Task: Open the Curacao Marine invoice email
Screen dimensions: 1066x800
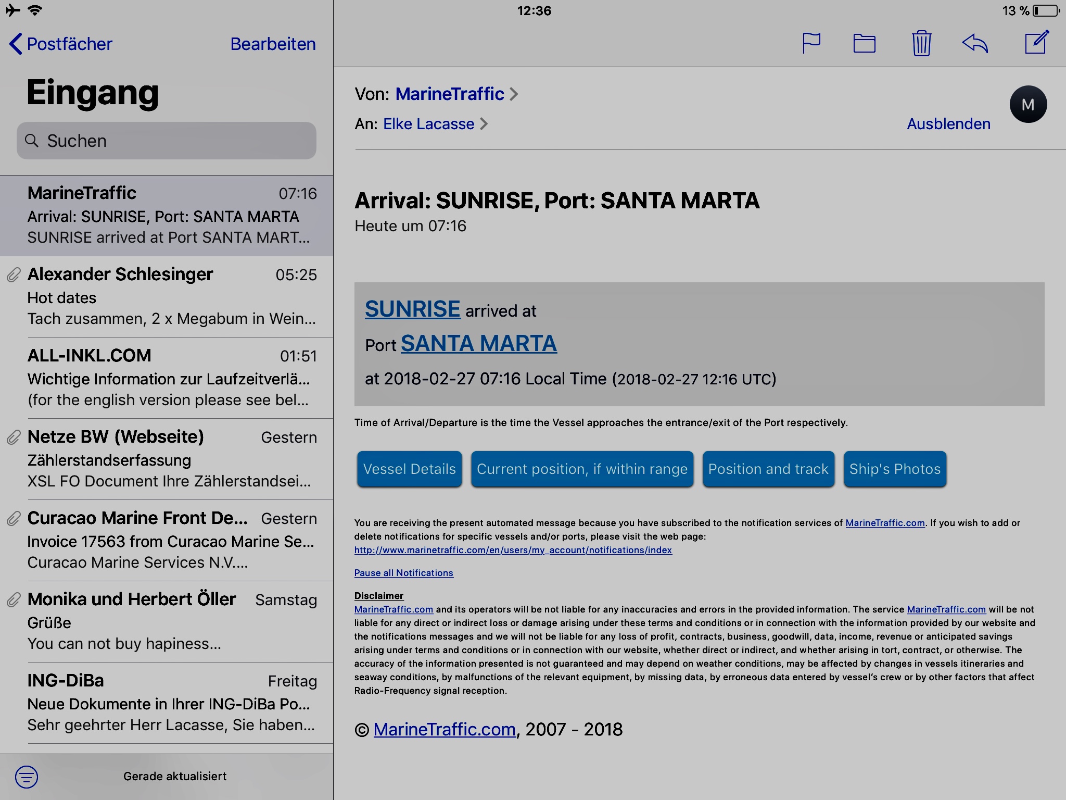Action: point(167,541)
